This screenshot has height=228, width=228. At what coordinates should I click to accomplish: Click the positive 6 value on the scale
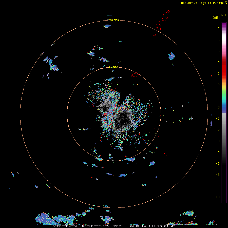tap(219, 40)
